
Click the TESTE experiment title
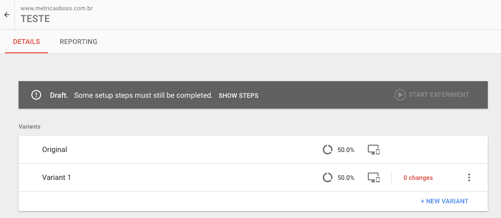click(35, 19)
